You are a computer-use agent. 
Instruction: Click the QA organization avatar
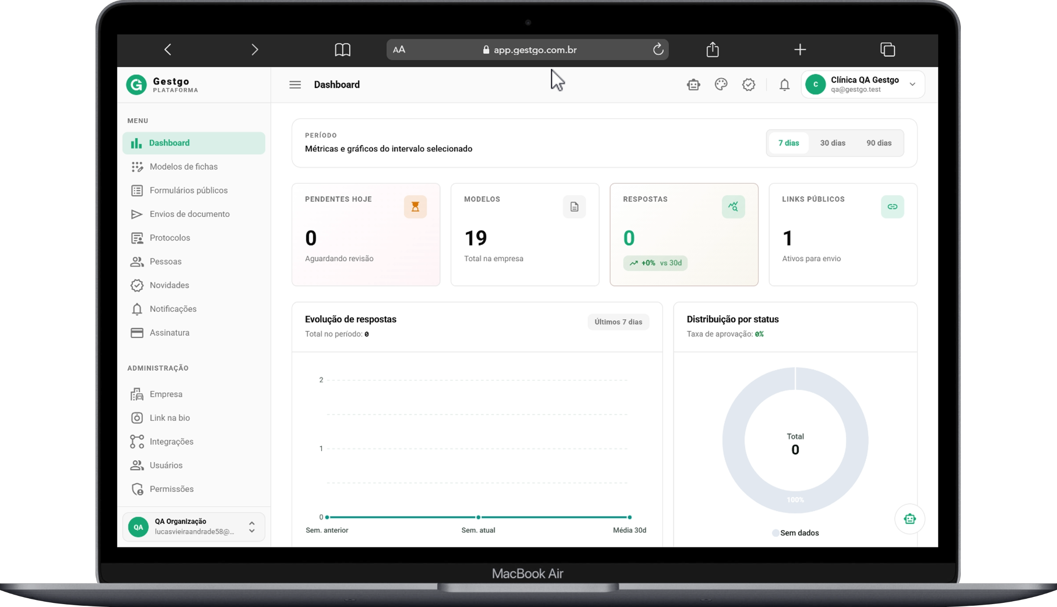[138, 527]
